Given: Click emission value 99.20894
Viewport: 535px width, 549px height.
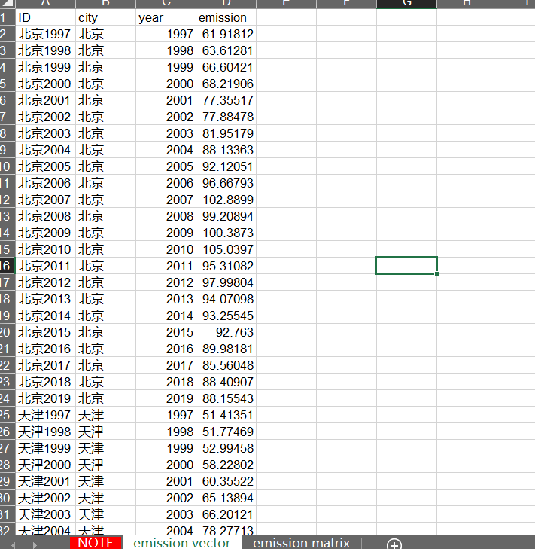Looking at the screenshot, I should pos(226,216).
